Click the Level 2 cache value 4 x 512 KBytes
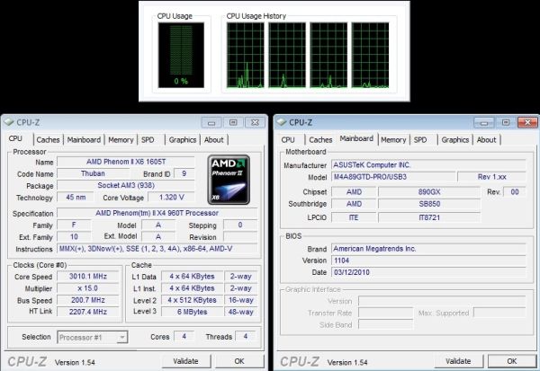This screenshot has height=371, width=540. pyautogui.click(x=192, y=300)
